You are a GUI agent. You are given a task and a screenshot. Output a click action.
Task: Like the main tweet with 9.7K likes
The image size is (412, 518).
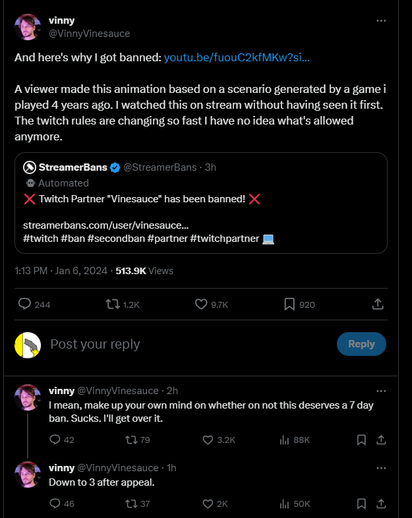[201, 304]
